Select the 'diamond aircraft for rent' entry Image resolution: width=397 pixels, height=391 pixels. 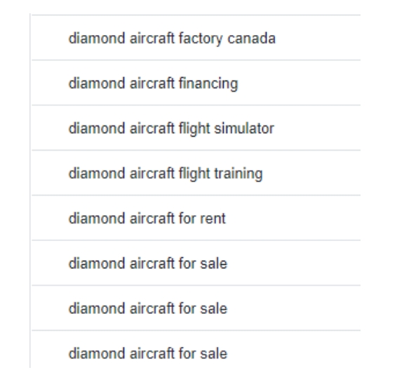(196, 218)
